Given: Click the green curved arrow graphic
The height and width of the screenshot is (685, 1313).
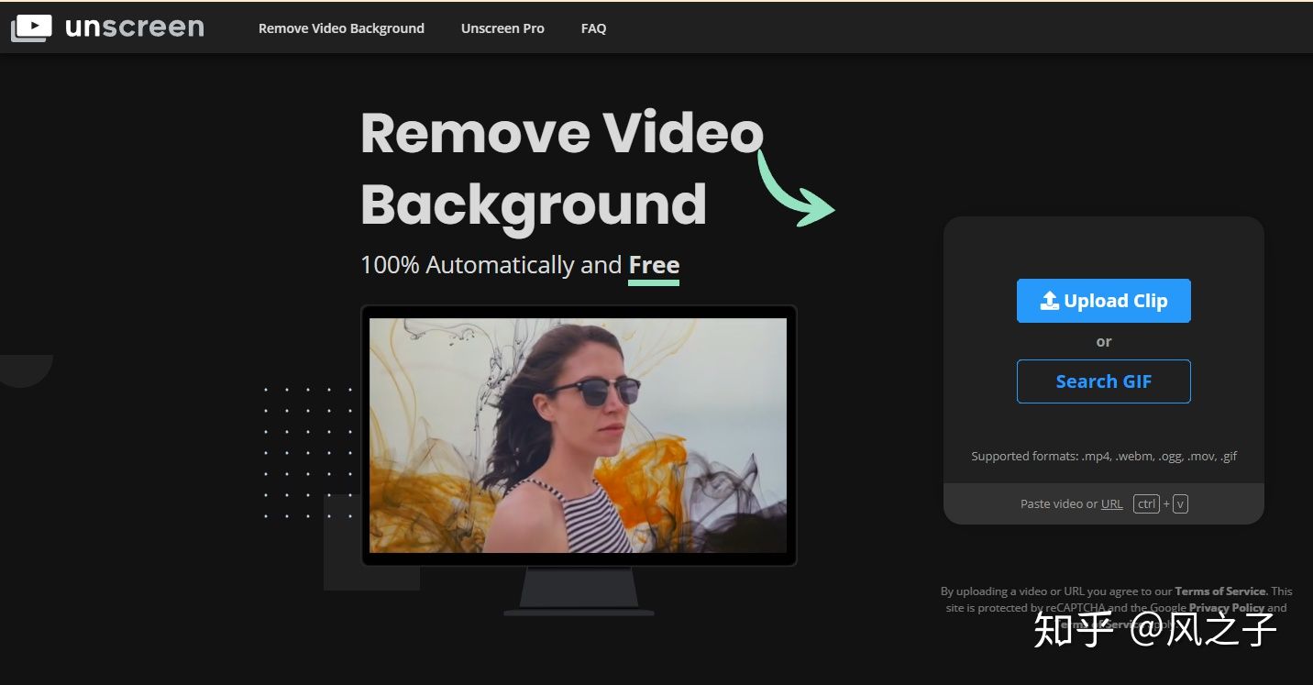Looking at the screenshot, I should pyautogui.click(x=794, y=191).
